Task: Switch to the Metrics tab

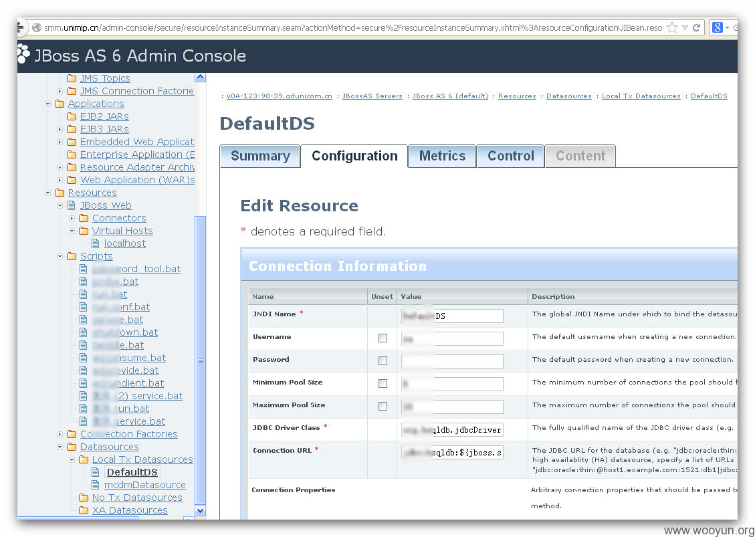Action: [x=442, y=156]
